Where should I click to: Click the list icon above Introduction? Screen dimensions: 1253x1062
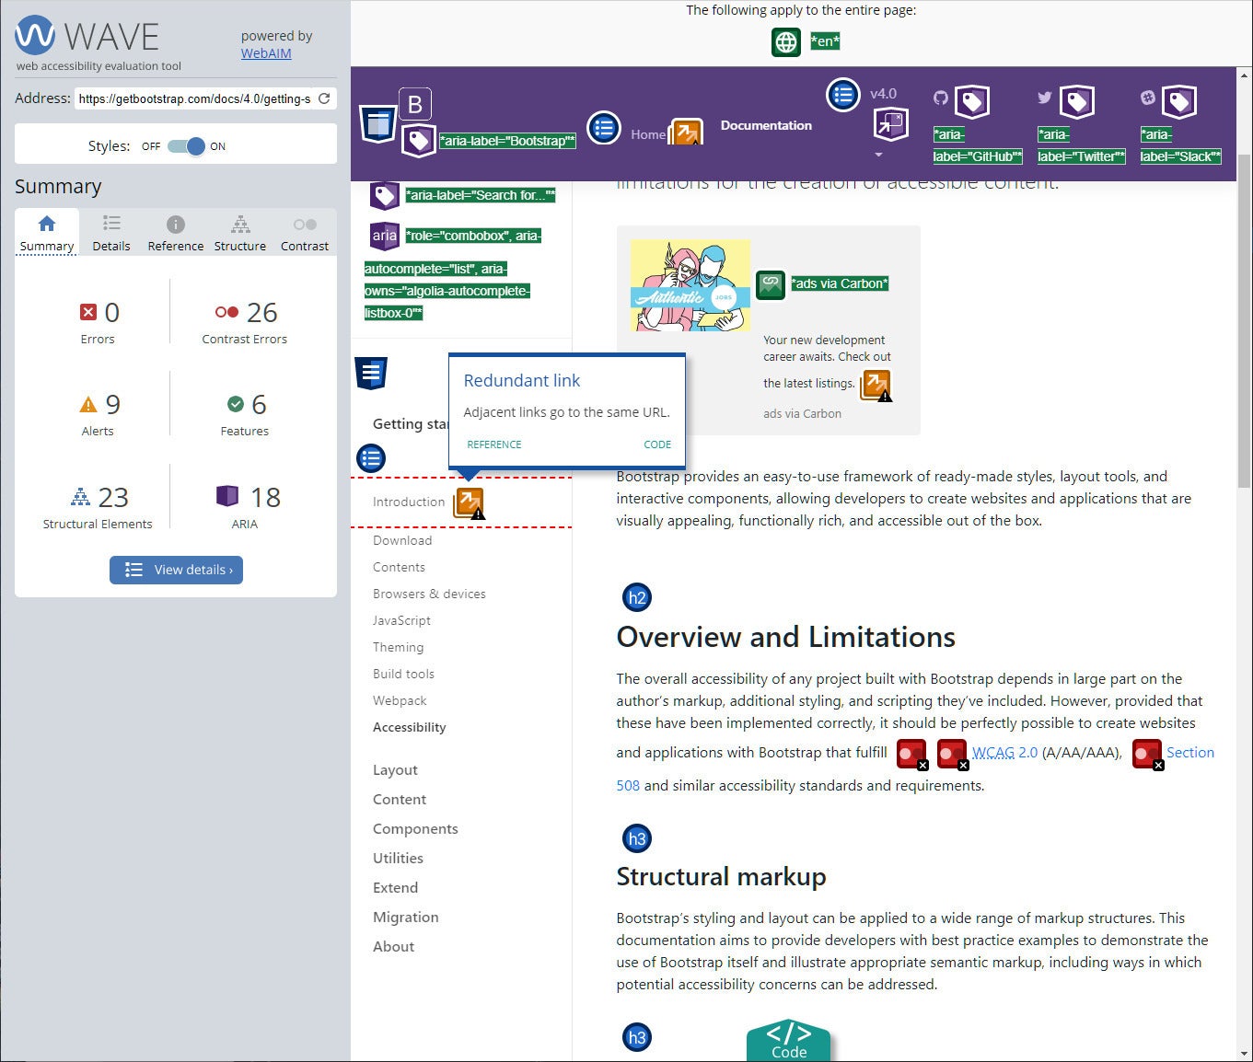point(371,458)
